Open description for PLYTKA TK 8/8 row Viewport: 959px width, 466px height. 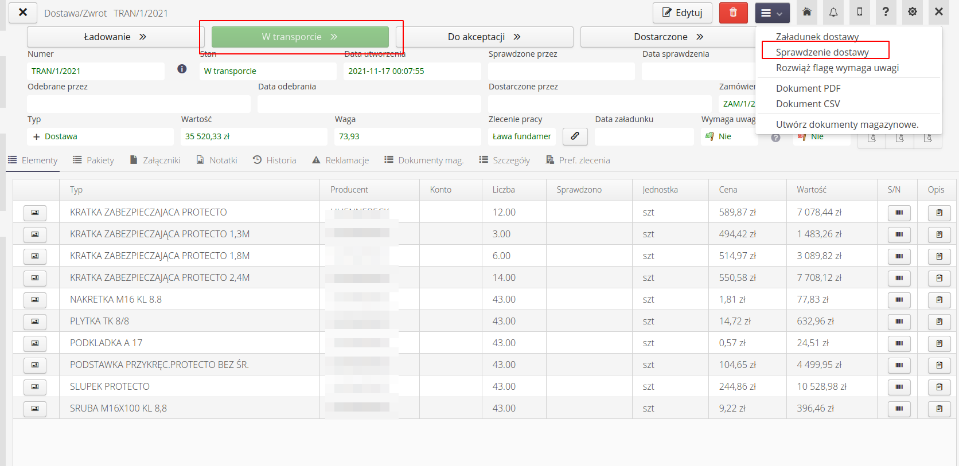[939, 322]
